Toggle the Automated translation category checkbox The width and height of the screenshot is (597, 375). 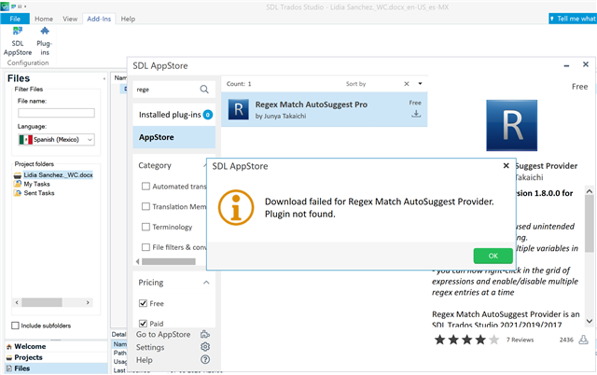pyautogui.click(x=146, y=187)
